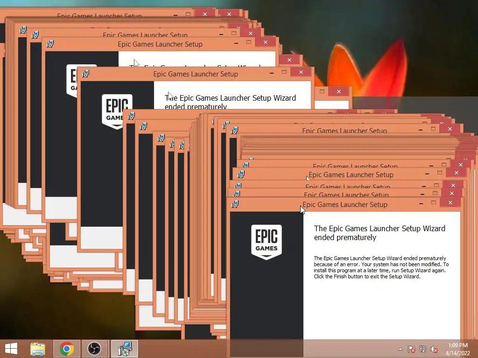Click the muted volume tray icon
Screen dimensions: 478x358
[x=434, y=349]
